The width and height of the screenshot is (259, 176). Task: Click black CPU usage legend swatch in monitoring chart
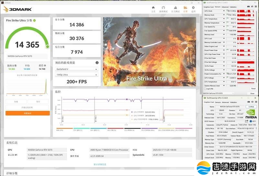pyautogui.click(x=132, y=128)
